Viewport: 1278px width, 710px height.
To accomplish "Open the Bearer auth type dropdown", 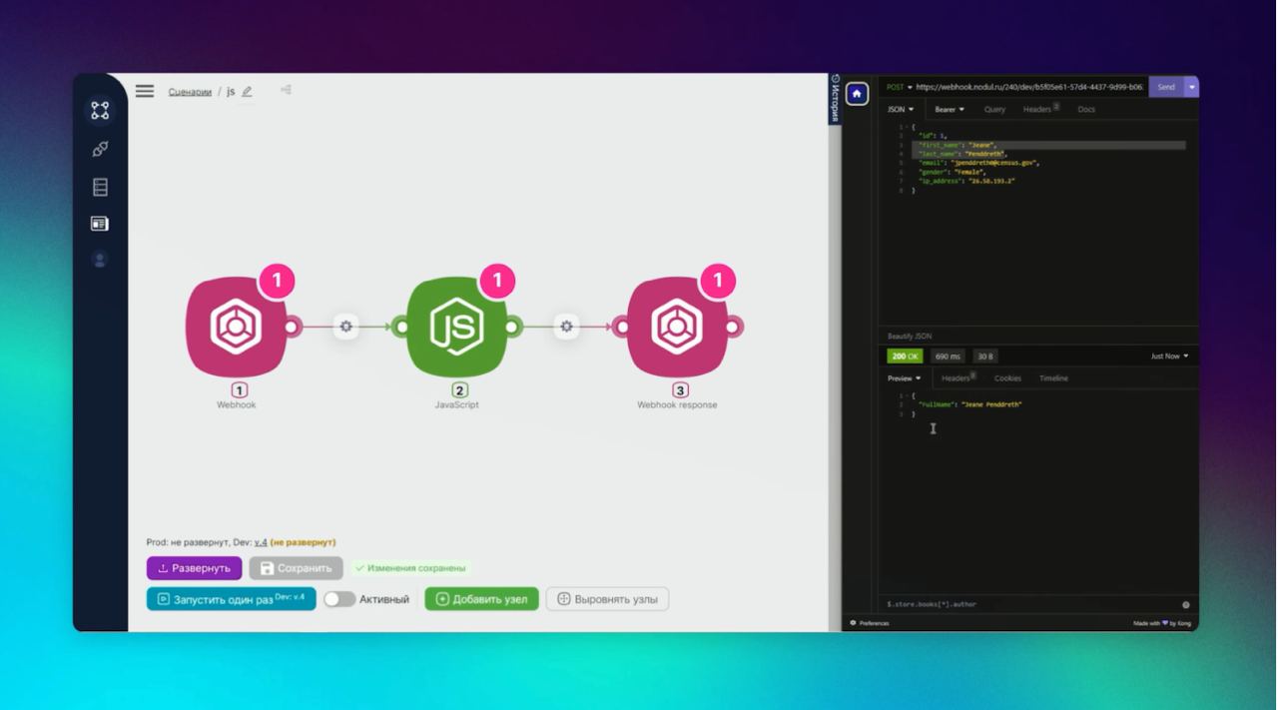I will pos(950,109).
